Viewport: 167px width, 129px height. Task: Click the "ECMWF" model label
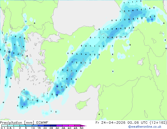pos(42,123)
